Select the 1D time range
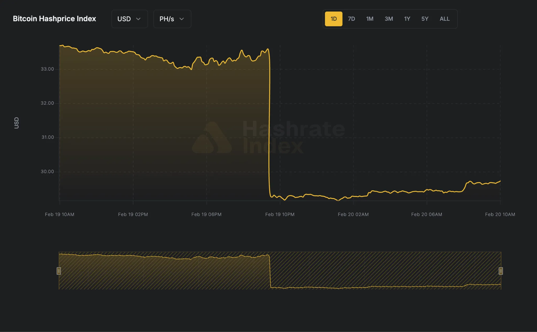537x332 pixels. click(x=333, y=19)
